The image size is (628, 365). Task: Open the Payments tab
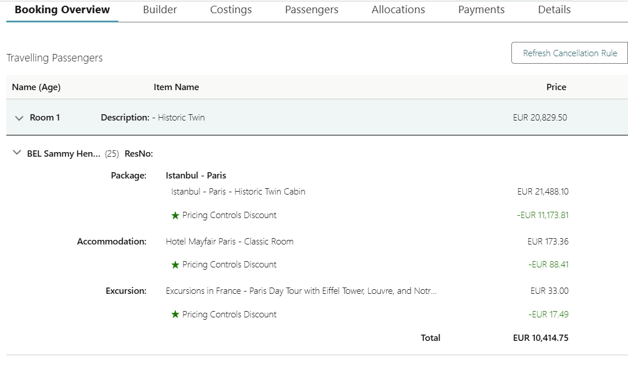click(x=481, y=10)
